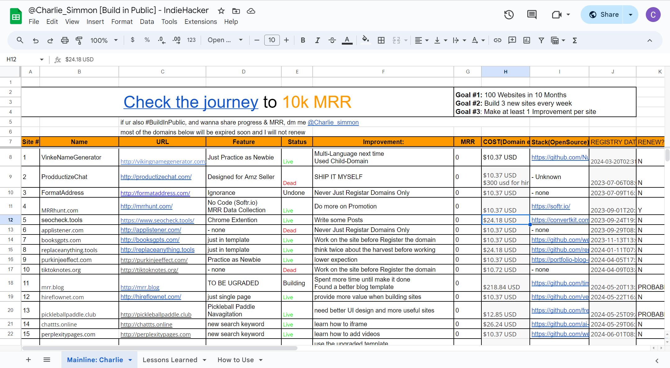This screenshot has height=368, width=670.
Task: Increase decimal places
Action: (x=176, y=40)
